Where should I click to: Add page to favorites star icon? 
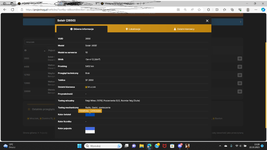click(199, 10)
